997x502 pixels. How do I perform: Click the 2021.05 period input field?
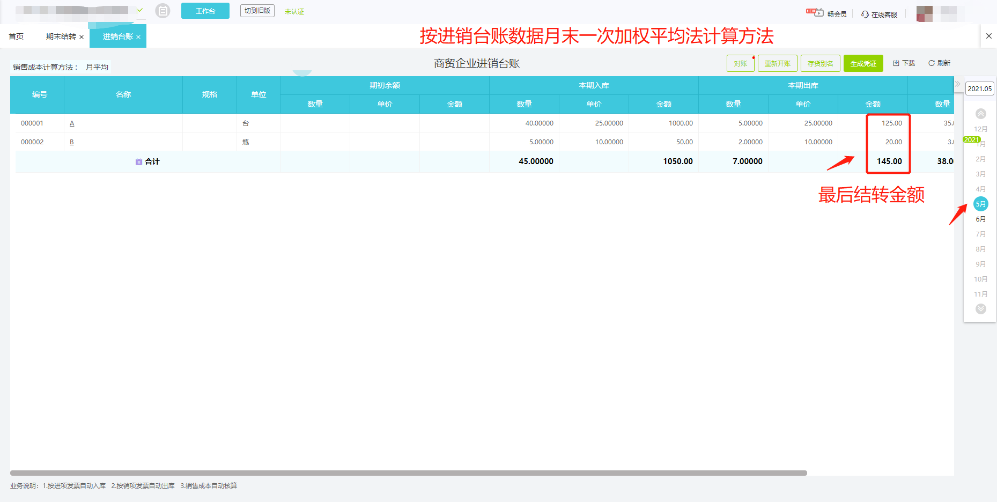tap(979, 89)
